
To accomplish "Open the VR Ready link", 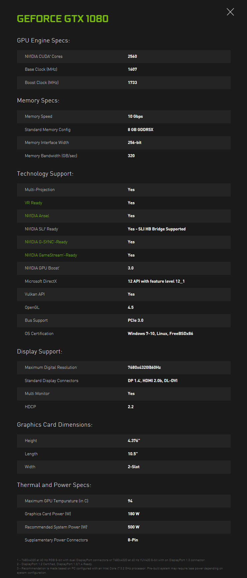I will (33, 203).
